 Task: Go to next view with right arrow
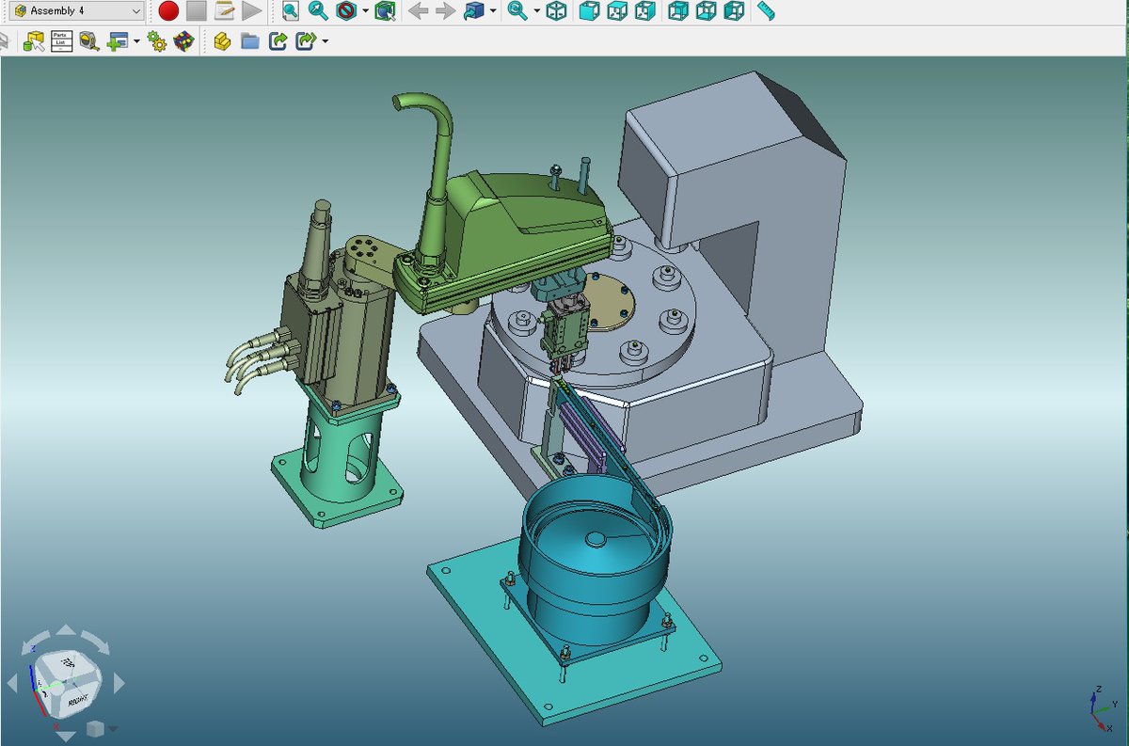pos(445,11)
